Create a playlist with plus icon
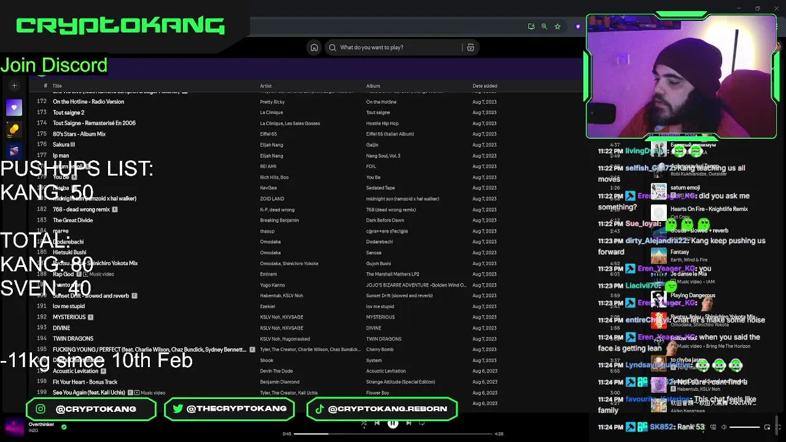786x442 pixels. (14, 86)
